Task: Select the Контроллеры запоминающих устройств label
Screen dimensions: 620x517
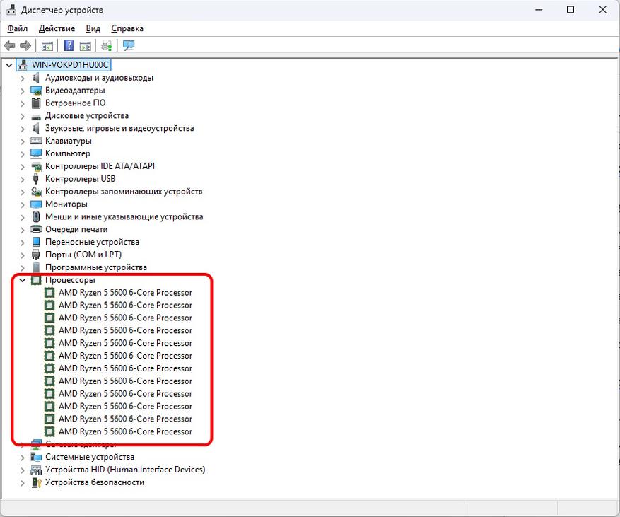Action: click(124, 192)
